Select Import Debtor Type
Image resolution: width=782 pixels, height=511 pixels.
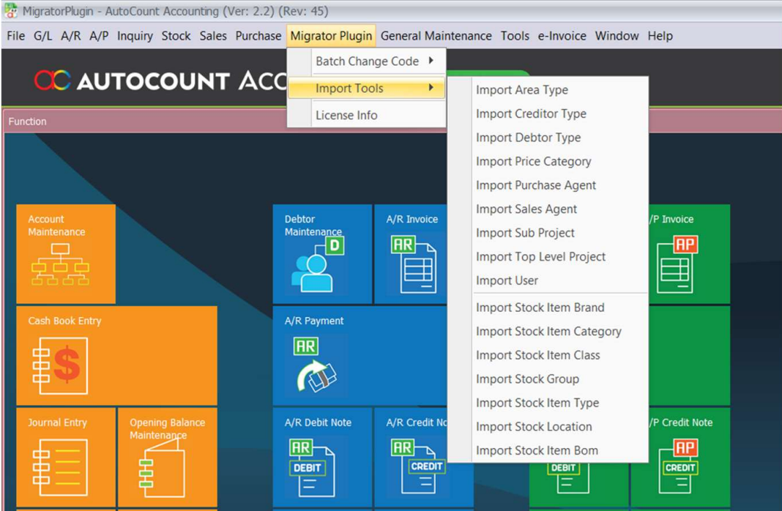(x=528, y=138)
